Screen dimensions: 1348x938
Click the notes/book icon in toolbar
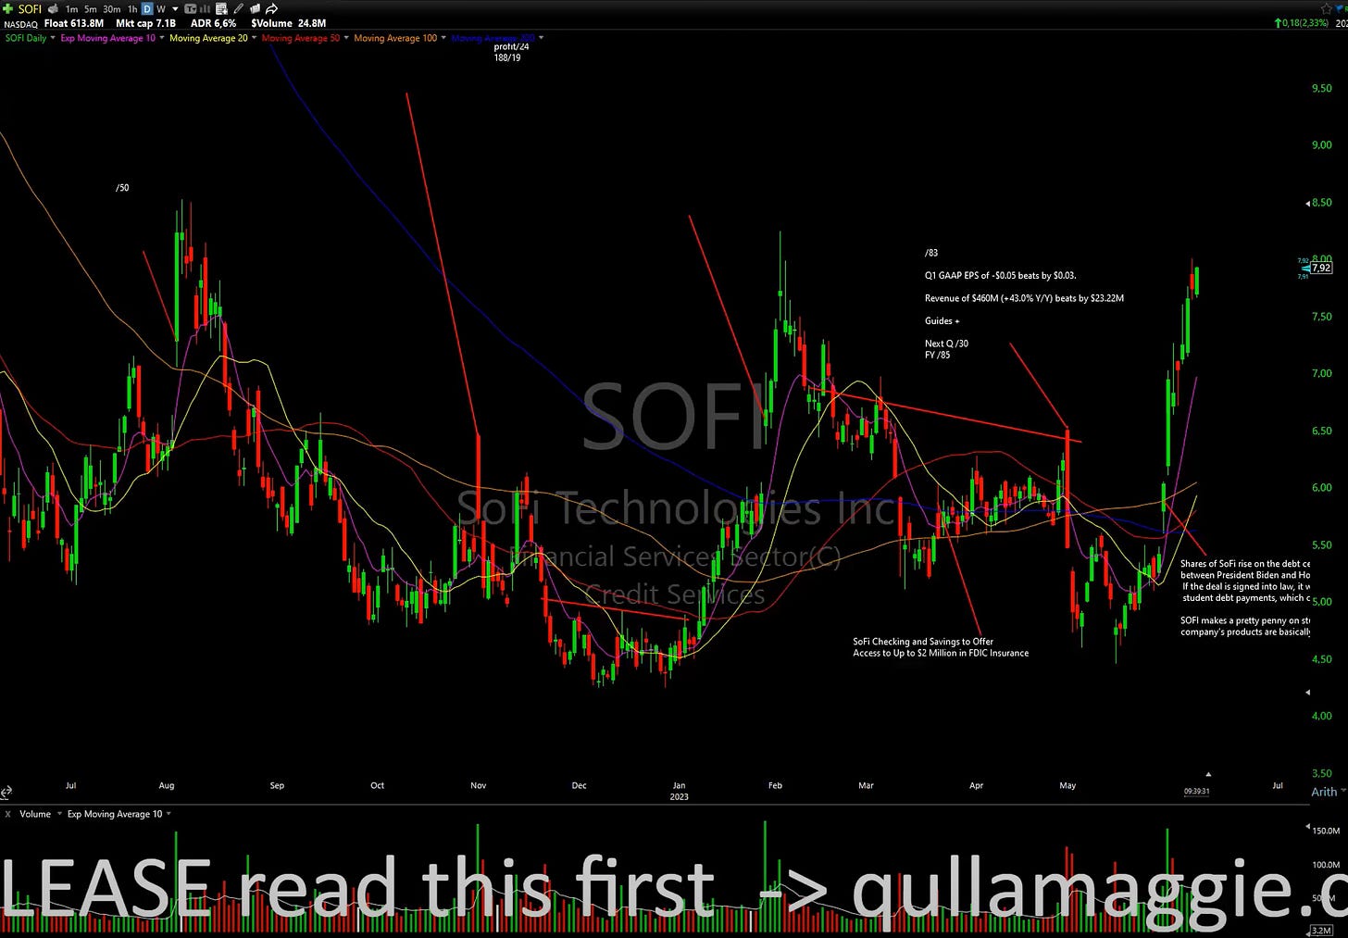click(x=255, y=9)
